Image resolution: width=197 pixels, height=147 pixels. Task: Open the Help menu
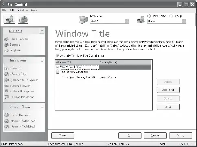click(x=34, y=10)
